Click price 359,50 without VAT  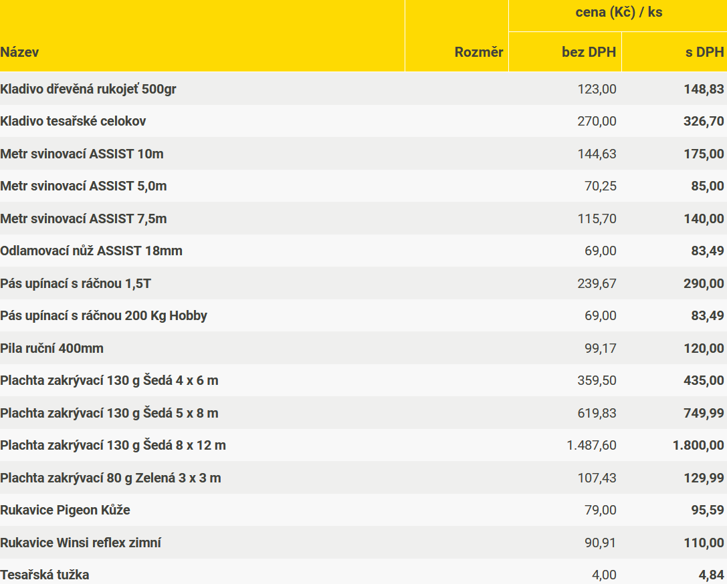[x=597, y=381]
